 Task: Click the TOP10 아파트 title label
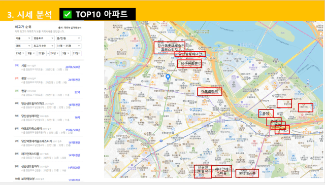(x=102, y=14)
